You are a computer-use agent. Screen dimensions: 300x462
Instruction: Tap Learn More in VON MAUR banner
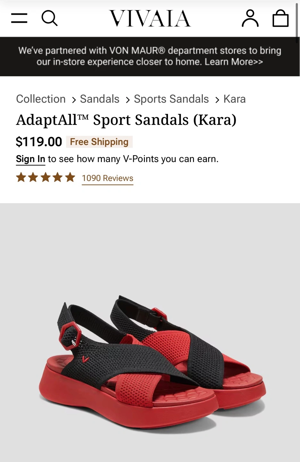click(234, 62)
